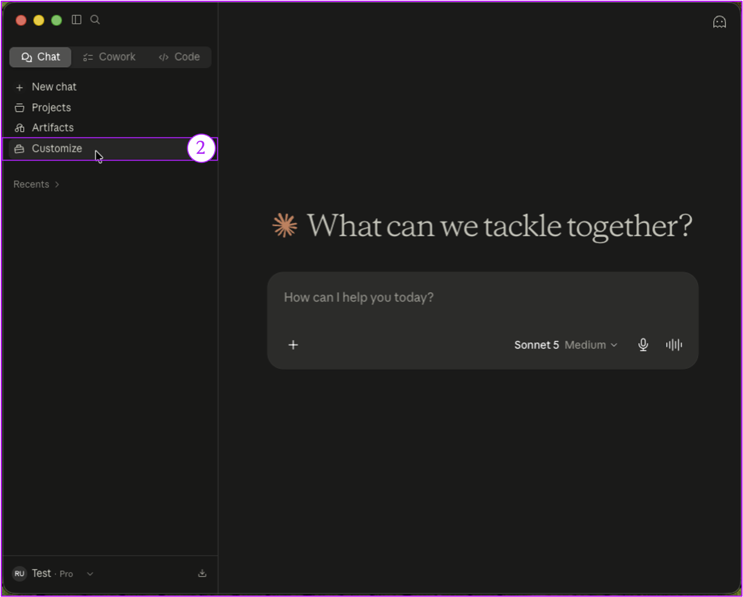Screen dimensions: 743x597
Task: Click the RU account avatar
Action: (x=20, y=573)
